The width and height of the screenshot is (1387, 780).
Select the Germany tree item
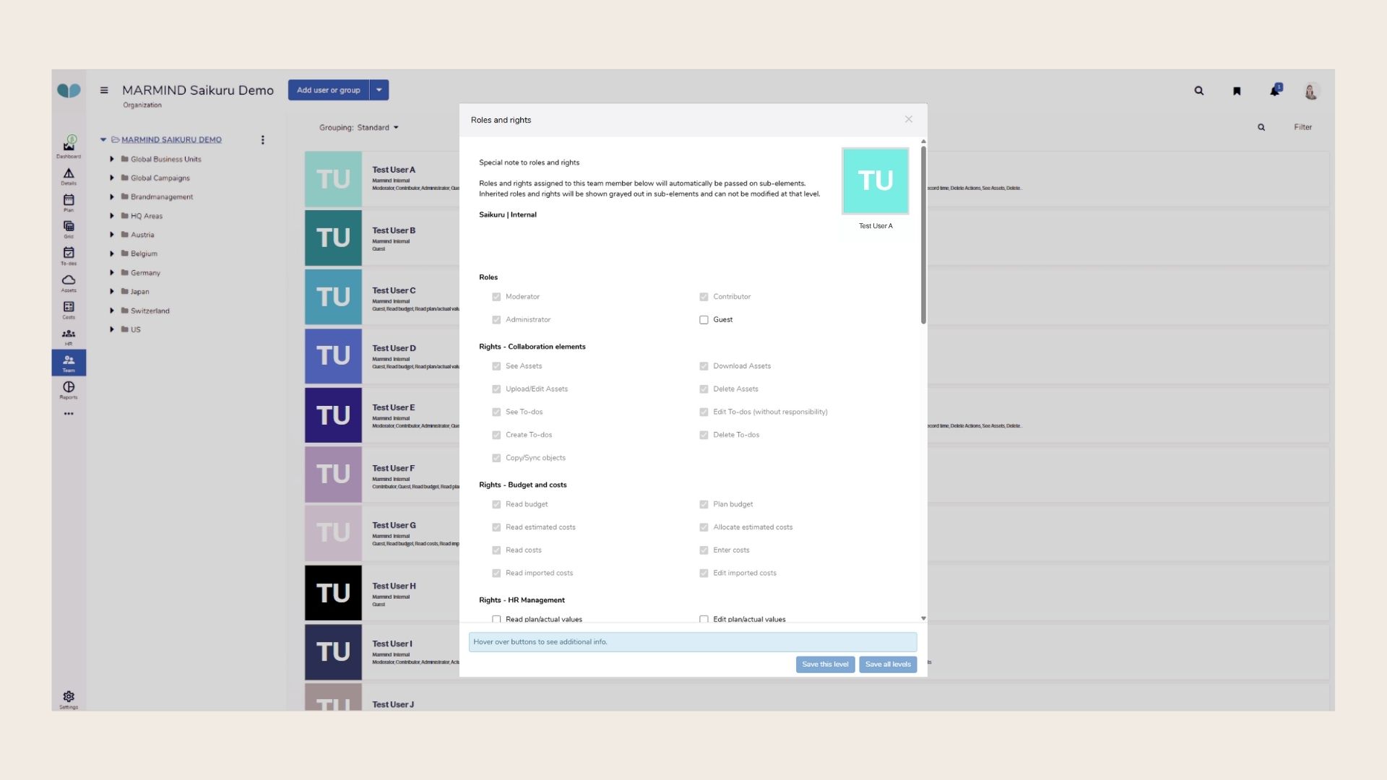pos(145,273)
